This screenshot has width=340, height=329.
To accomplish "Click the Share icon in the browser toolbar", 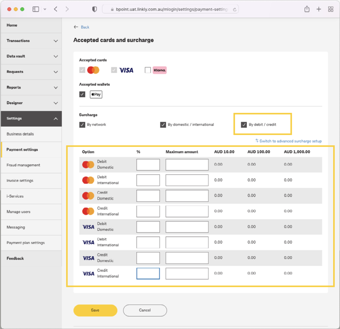I will (x=307, y=9).
